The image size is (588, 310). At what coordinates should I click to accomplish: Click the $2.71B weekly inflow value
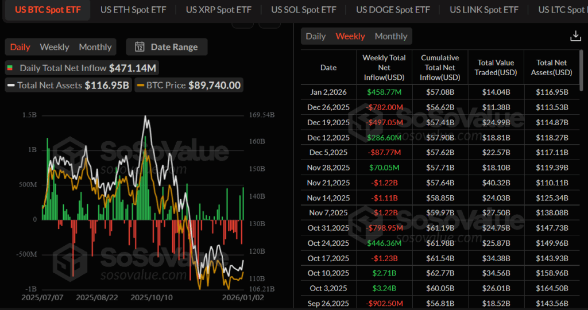(x=384, y=273)
